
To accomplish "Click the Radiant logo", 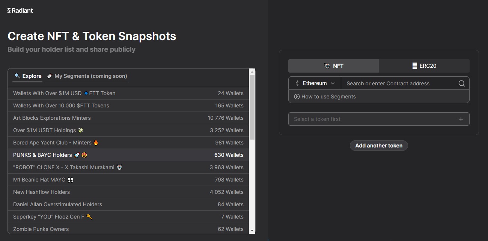I will coord(20,10).
